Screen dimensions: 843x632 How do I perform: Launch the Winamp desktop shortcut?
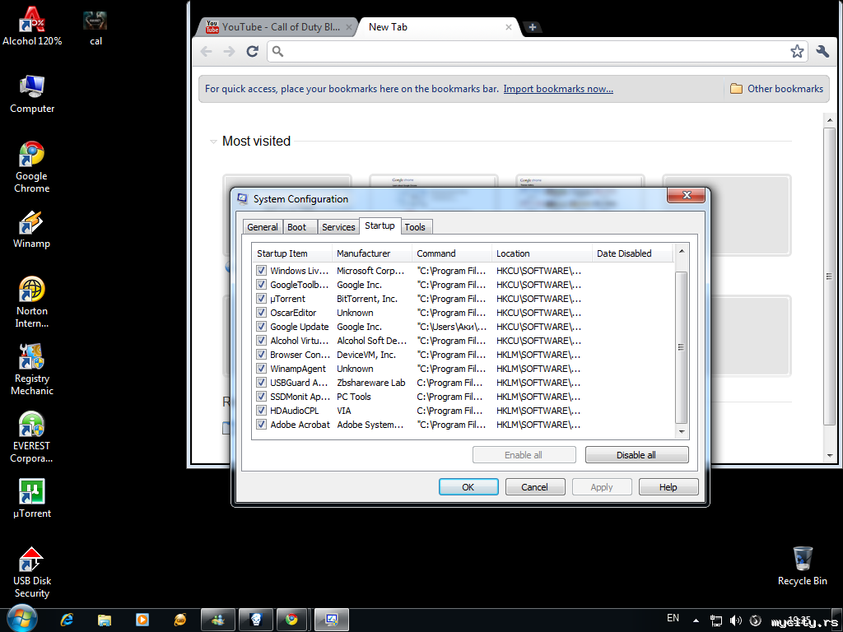(x=32, y=230)
